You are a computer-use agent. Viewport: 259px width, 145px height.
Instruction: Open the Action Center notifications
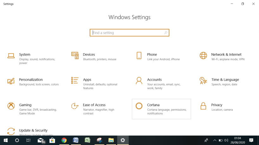251,140
